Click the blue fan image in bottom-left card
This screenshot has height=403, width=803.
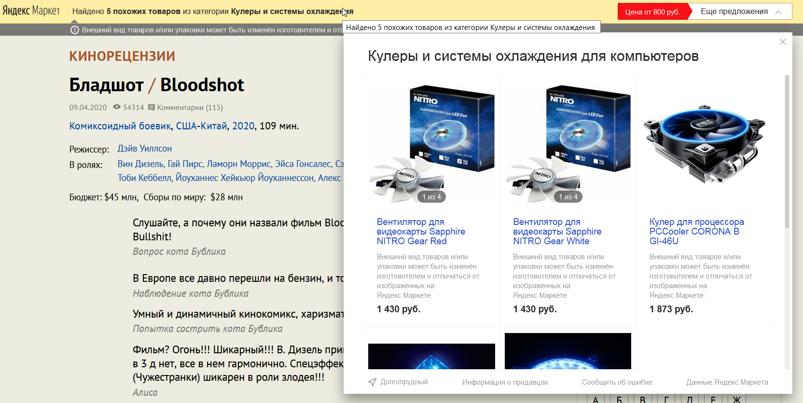click(x=431, y=356)
